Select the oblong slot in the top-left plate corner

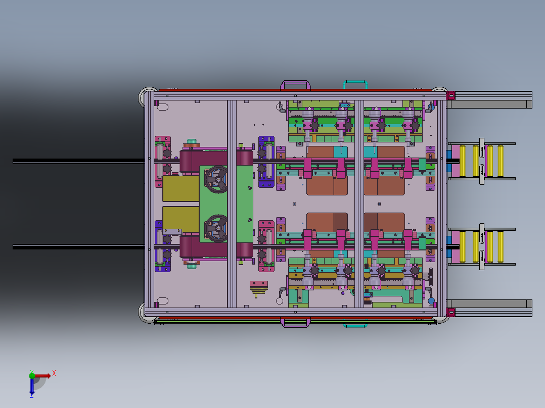(x=162, y=107)
